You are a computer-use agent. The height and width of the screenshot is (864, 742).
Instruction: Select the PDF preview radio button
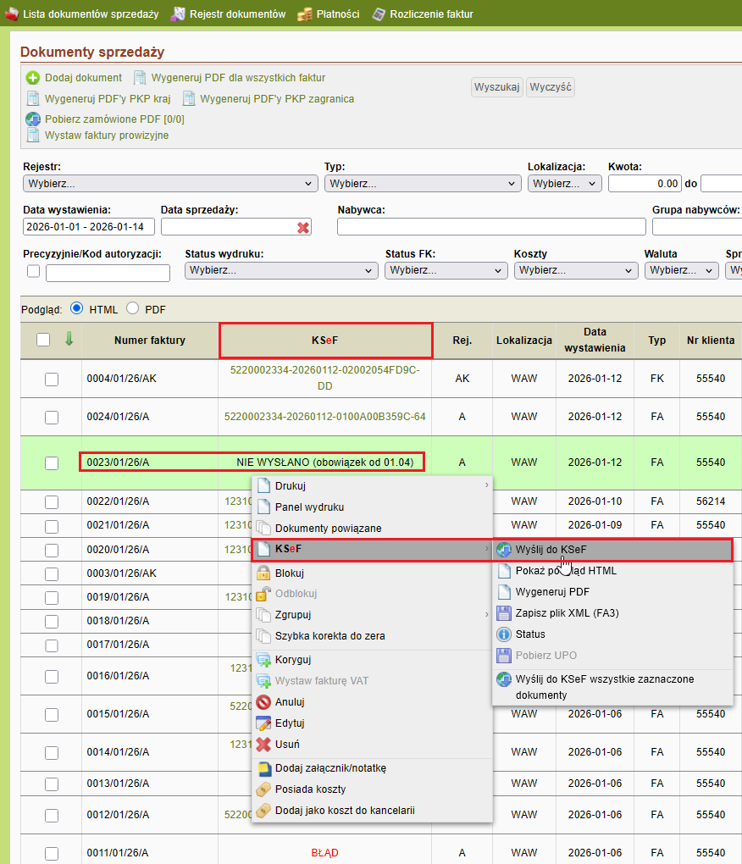pyautogui.click(x=133, y=309)
